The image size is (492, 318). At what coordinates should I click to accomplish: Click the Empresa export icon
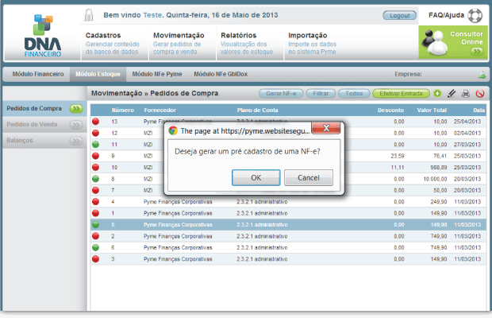tap(481, 75)
